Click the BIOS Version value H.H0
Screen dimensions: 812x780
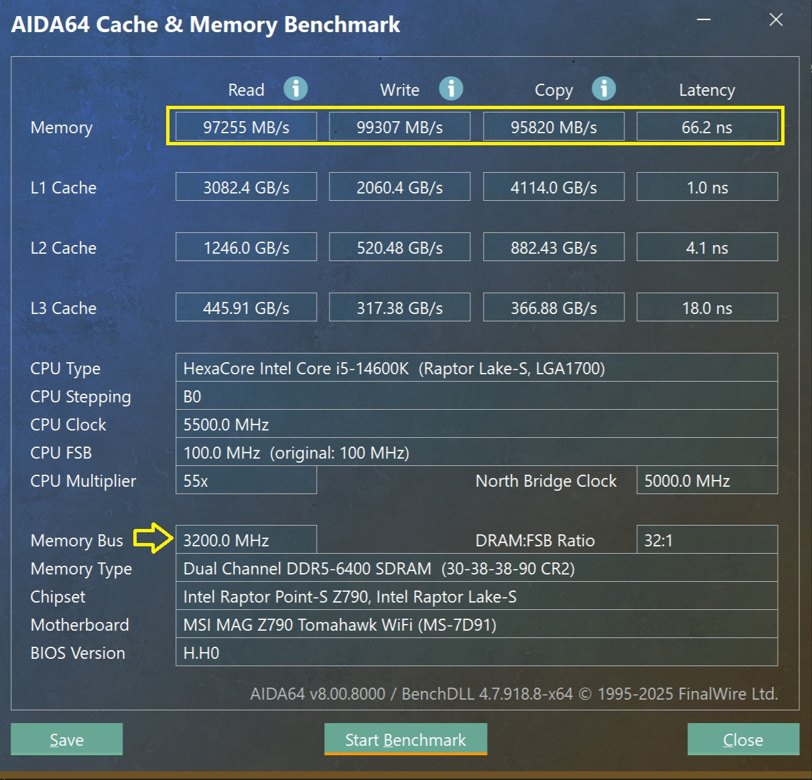pos(476,652)
